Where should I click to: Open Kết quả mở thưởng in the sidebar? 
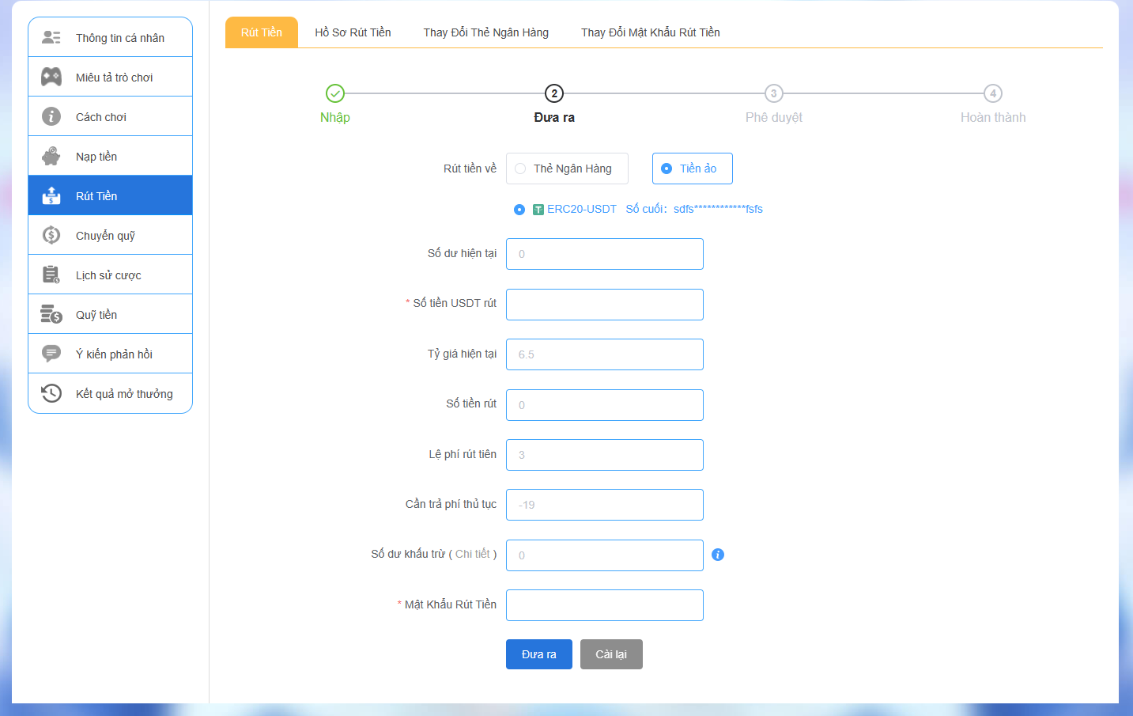(123, 393)
